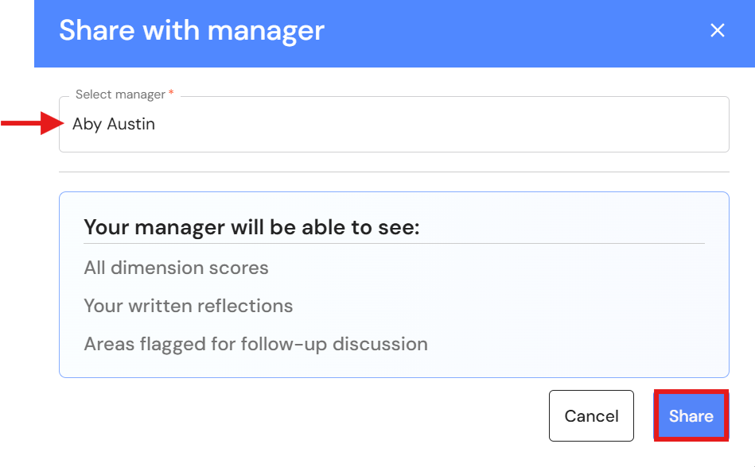Click the Your written reflections item
The image size is (755, 467).
189,306
